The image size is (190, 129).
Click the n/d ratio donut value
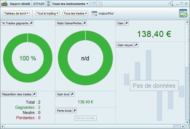85,58
